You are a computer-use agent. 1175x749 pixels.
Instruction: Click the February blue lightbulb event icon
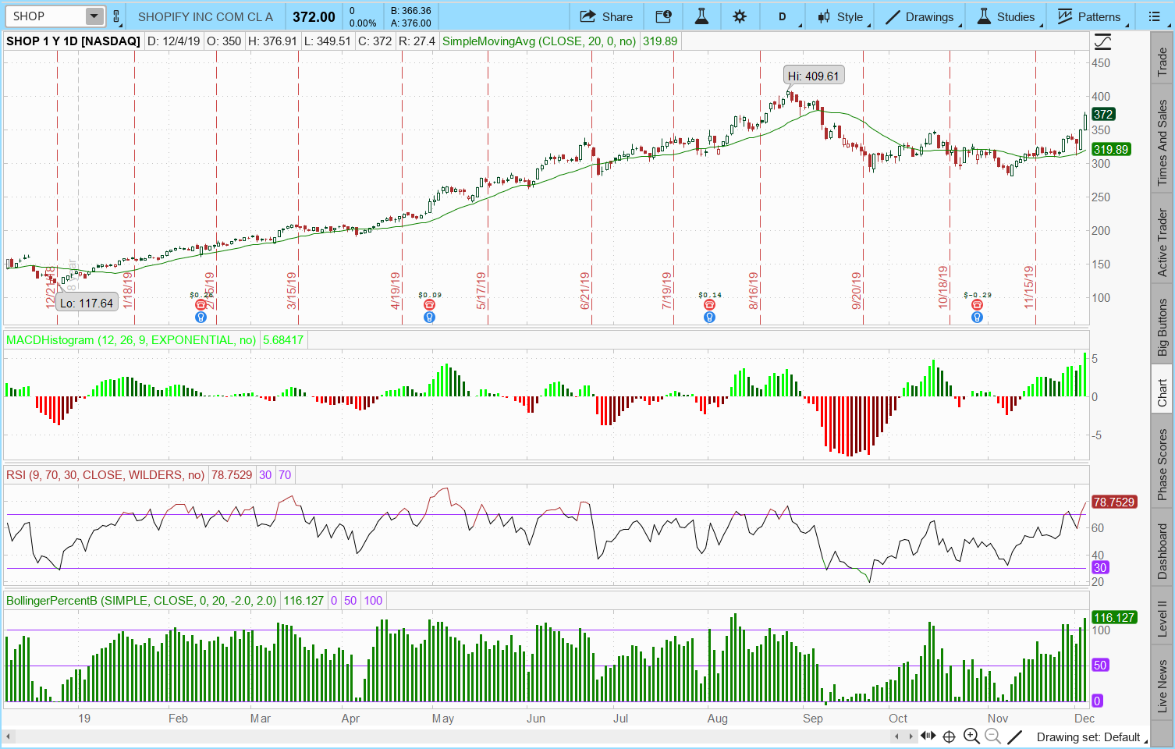coord(201,318)
